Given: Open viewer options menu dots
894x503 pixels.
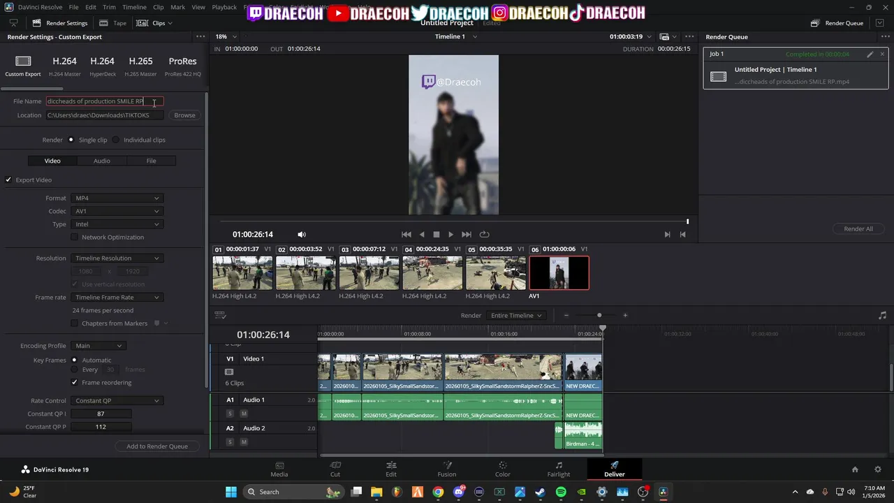Looking at the screenshot, I should [689, 36].
